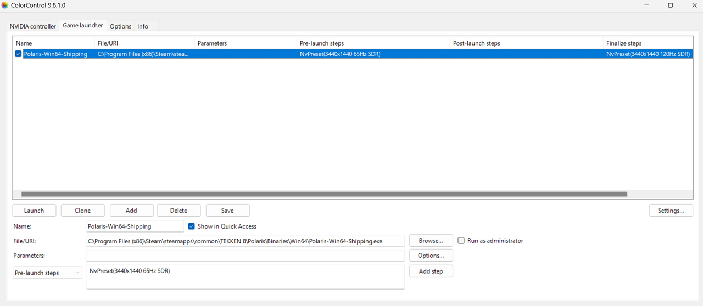
Task: Click the Launch button
Action: 34,211
